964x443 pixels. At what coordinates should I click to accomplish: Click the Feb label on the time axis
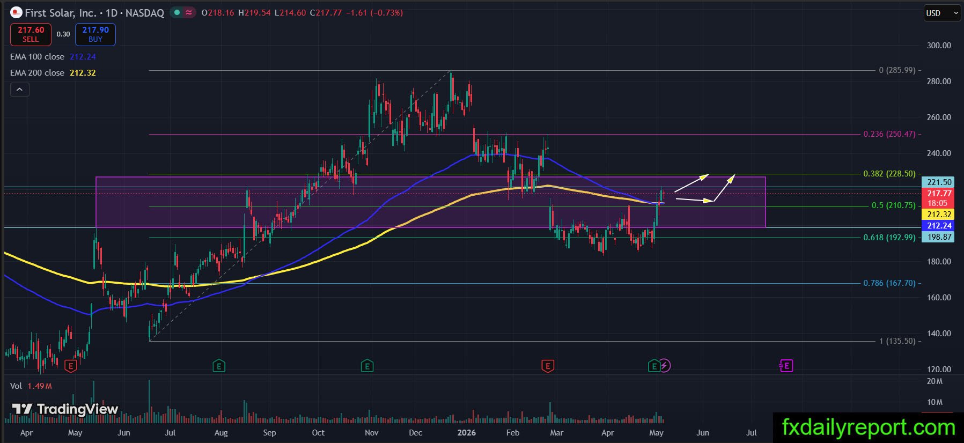click(513, 433)
